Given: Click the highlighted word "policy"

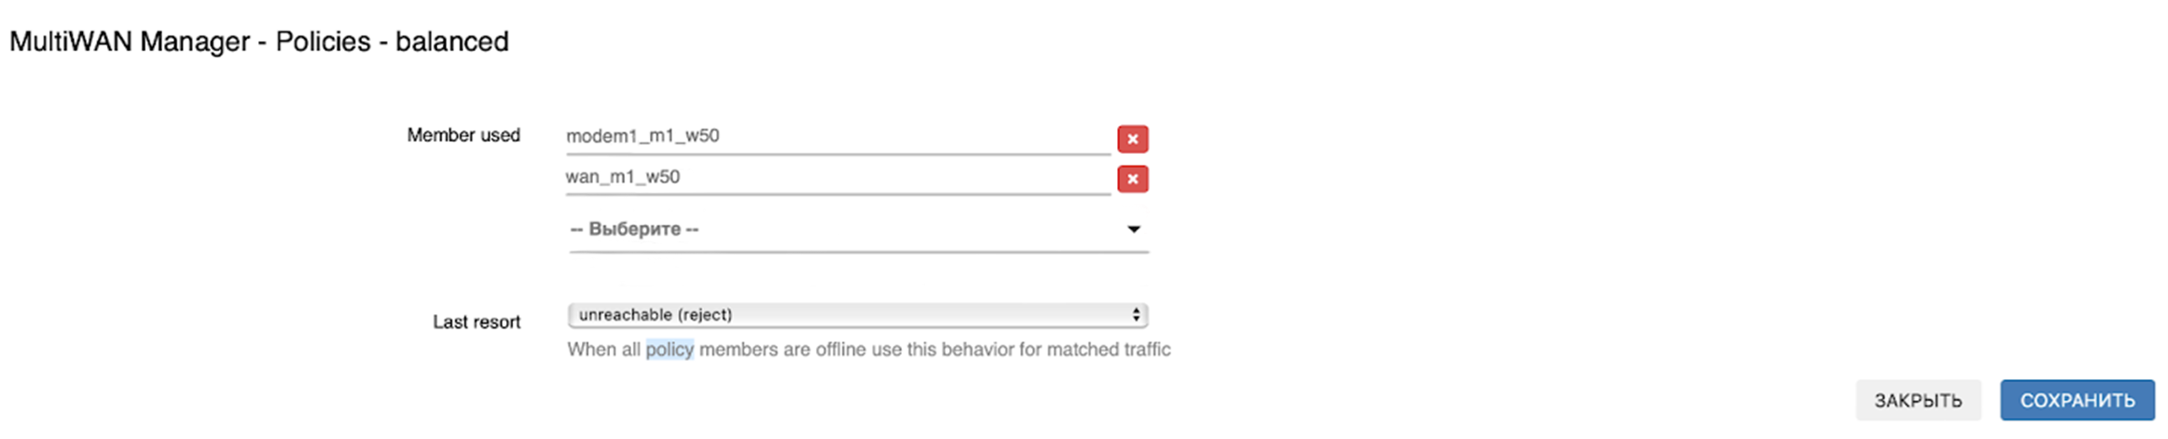Looking at the screenshot, I should (x=670, y=350).
